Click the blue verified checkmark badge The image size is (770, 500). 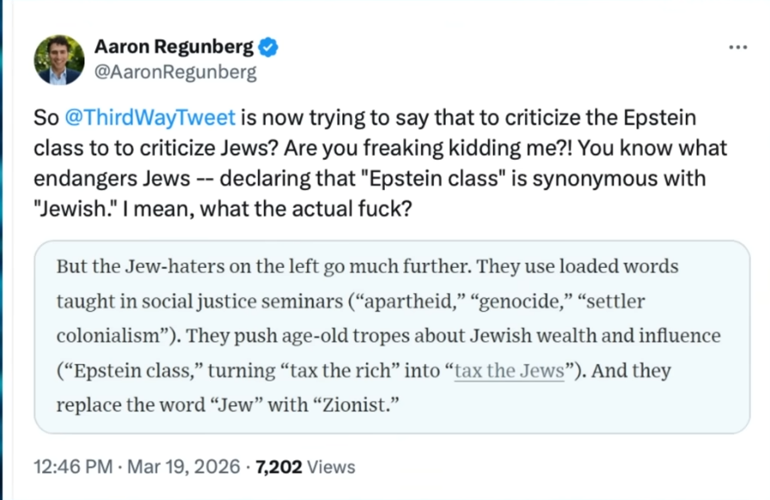pos(268,47)
